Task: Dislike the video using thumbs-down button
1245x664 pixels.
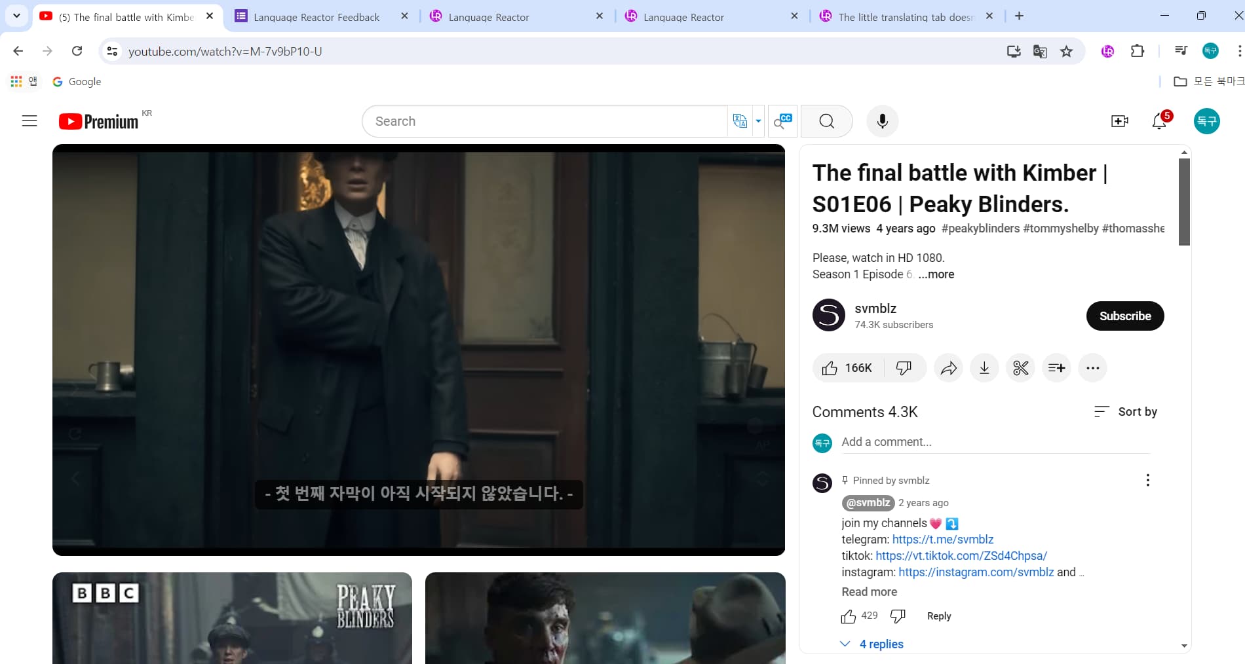Action: (x=904, y=368)
